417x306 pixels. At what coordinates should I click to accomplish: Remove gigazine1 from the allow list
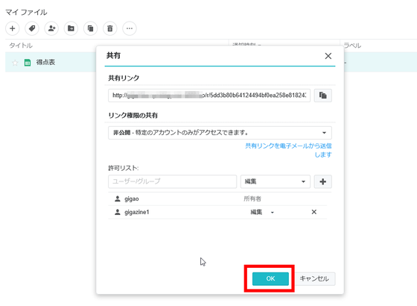click(314, 212)
